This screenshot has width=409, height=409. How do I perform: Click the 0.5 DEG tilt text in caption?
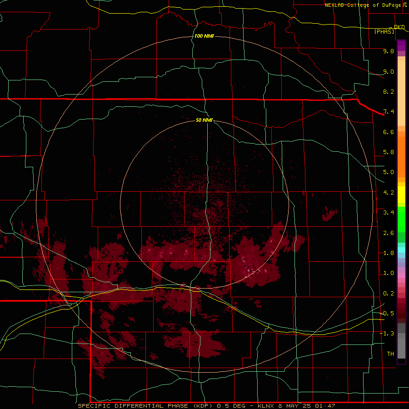coord(231,406)
